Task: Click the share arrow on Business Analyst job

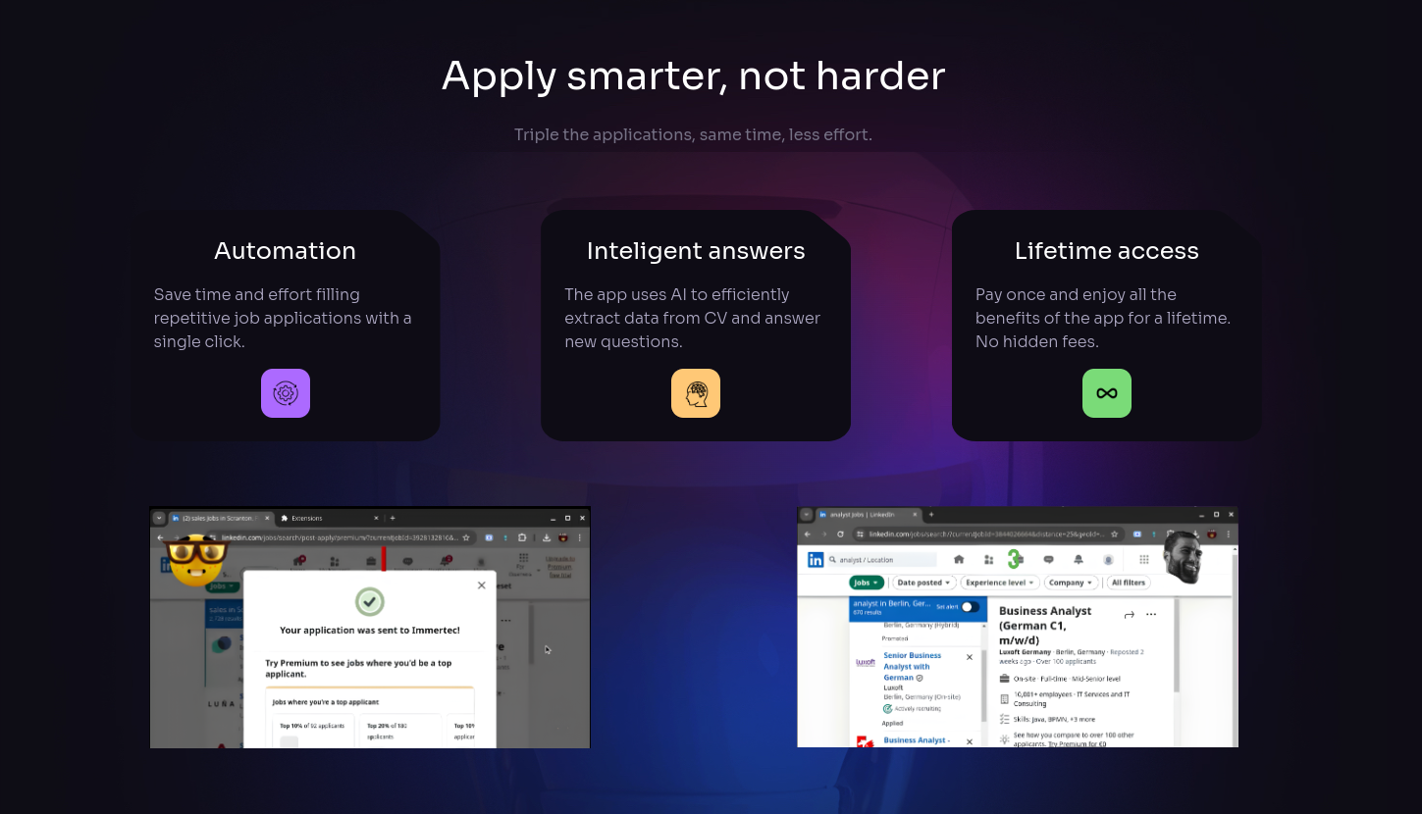Action: click(x=1129, y=614)
